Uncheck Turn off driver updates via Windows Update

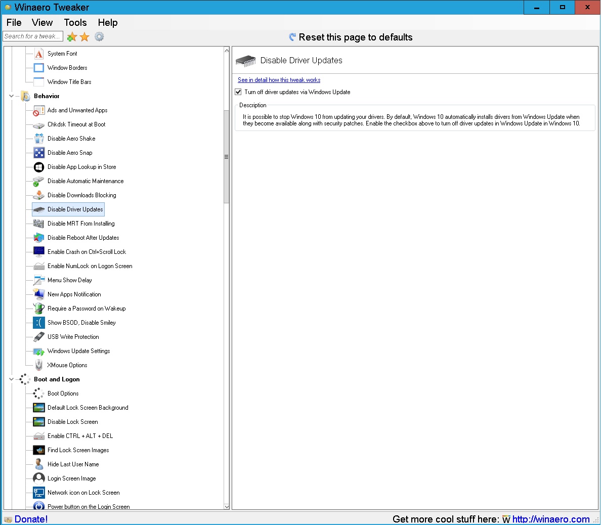[x=238, y=93]
